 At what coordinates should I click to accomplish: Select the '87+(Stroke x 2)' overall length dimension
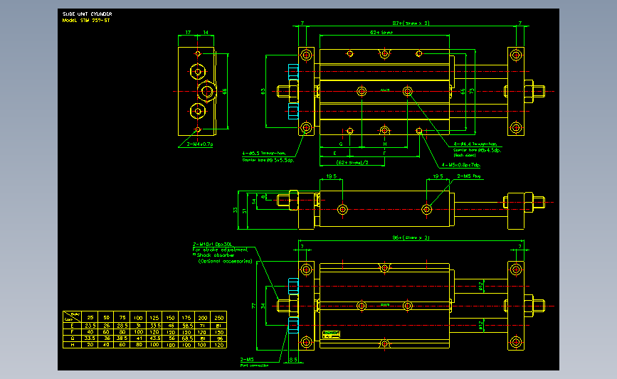411,23
